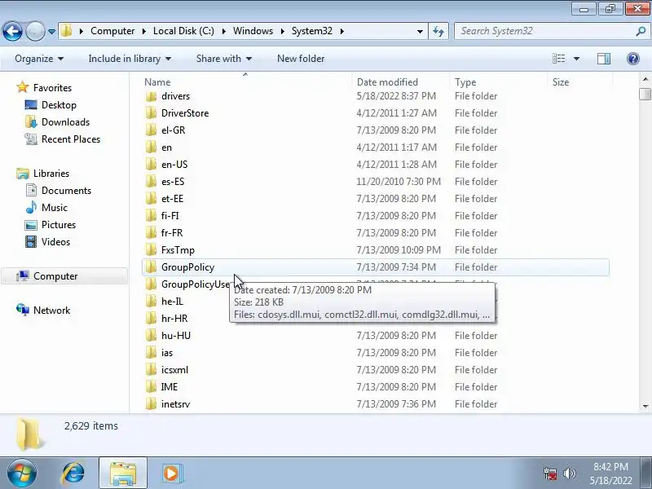652x489 pixels.
Task: Select Computer in the address breadcrumb
Action: 112,31
